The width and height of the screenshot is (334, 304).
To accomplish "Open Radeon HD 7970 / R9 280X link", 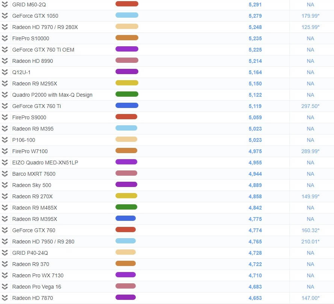I will pos(45,27).
